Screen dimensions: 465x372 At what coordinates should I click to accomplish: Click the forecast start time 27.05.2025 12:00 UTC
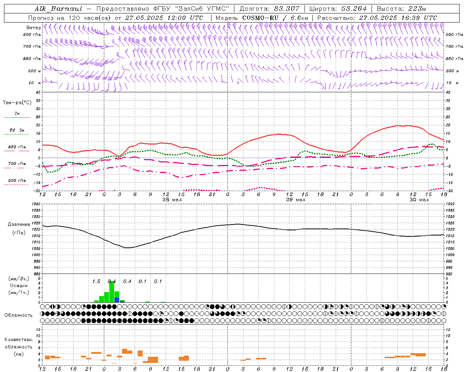tap(164, 18)
